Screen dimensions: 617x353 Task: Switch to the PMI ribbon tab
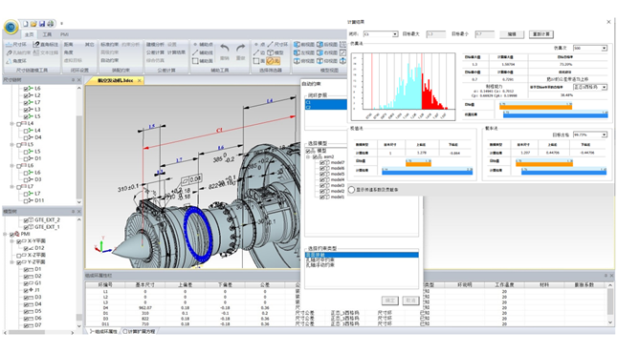(64, 34)
